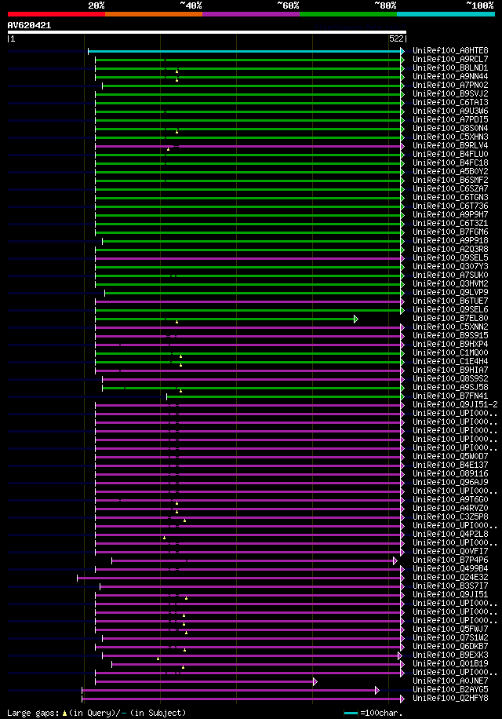502x719 pixels.
Task: Open hit UniRef100_A9RCL7
Action: [x=450, y=59]
